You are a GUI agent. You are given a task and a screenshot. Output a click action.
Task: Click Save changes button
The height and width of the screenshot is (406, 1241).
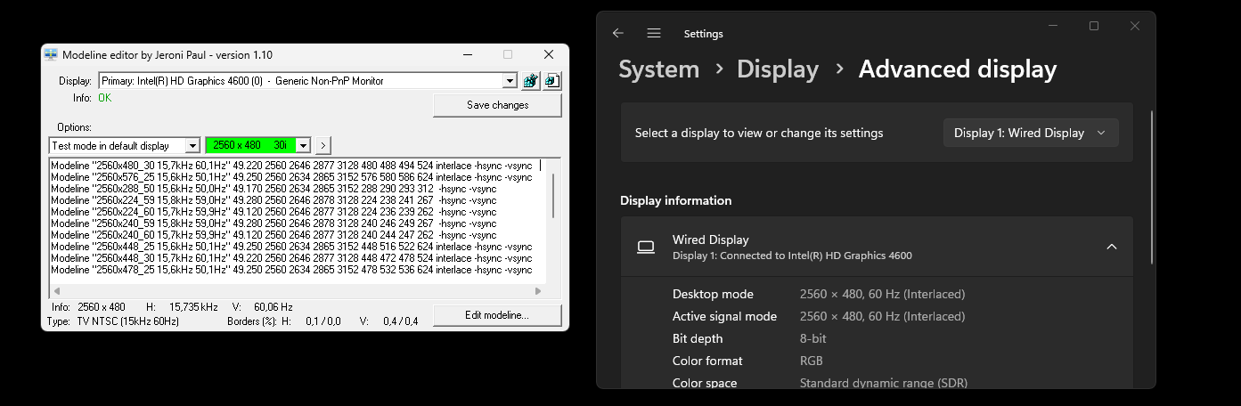coord(497,105)
